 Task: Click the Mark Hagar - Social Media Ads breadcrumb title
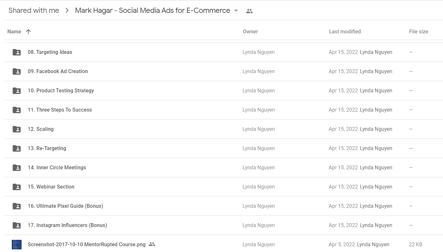click(x=153, y=11)
